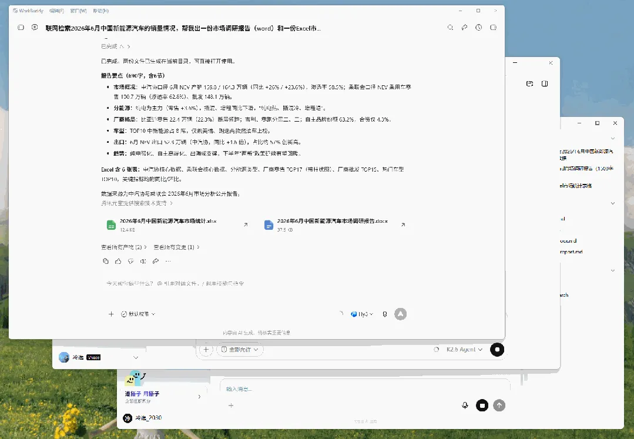Click 查看所有产物 (2) link
The height and width of the screenshot is (439, 634).
(x=124, y=247)
